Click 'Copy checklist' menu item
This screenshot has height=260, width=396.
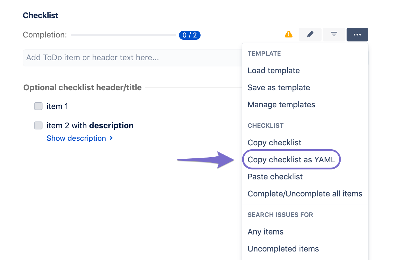click(274, 142)
